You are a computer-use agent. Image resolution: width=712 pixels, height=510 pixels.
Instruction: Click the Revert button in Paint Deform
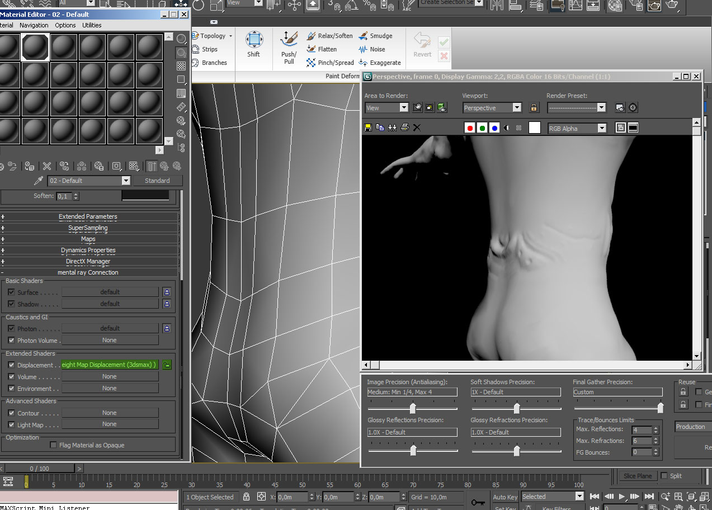point(422,45)
